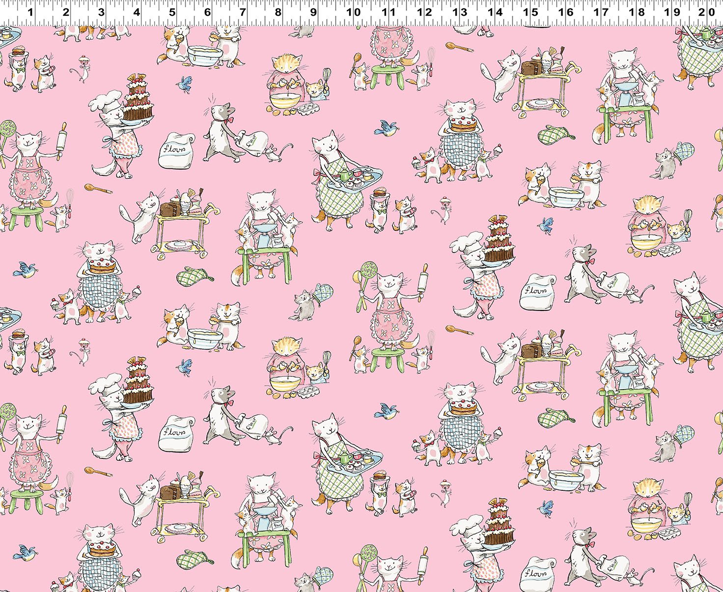
Task: Click ruler number 8 along the top
Action: (x=278, y=12)
